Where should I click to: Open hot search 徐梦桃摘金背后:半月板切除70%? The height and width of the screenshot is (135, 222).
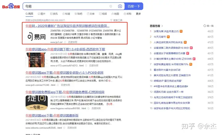(x=171, y=64)
